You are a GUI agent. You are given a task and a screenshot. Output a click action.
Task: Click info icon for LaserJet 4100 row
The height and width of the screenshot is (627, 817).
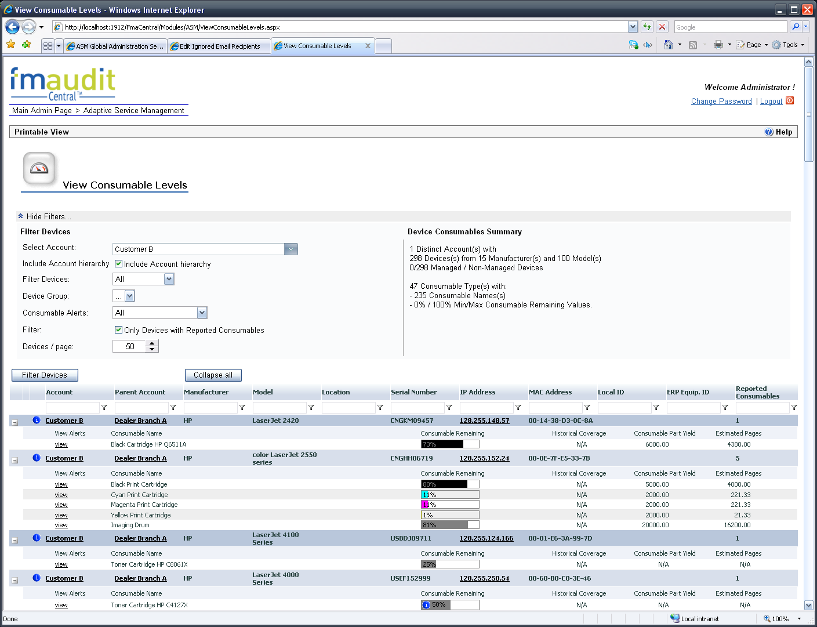click(x=37, y=538)
